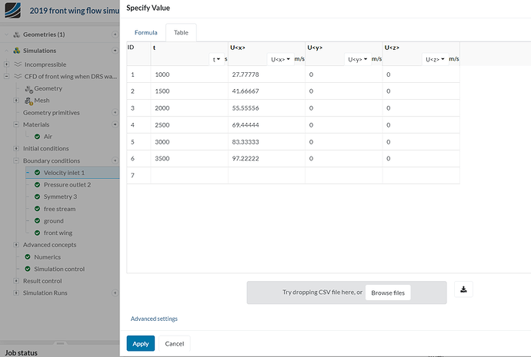Click green check next to Pressure outlet 2
The image size is (531, 357).
tap(37, 185)
